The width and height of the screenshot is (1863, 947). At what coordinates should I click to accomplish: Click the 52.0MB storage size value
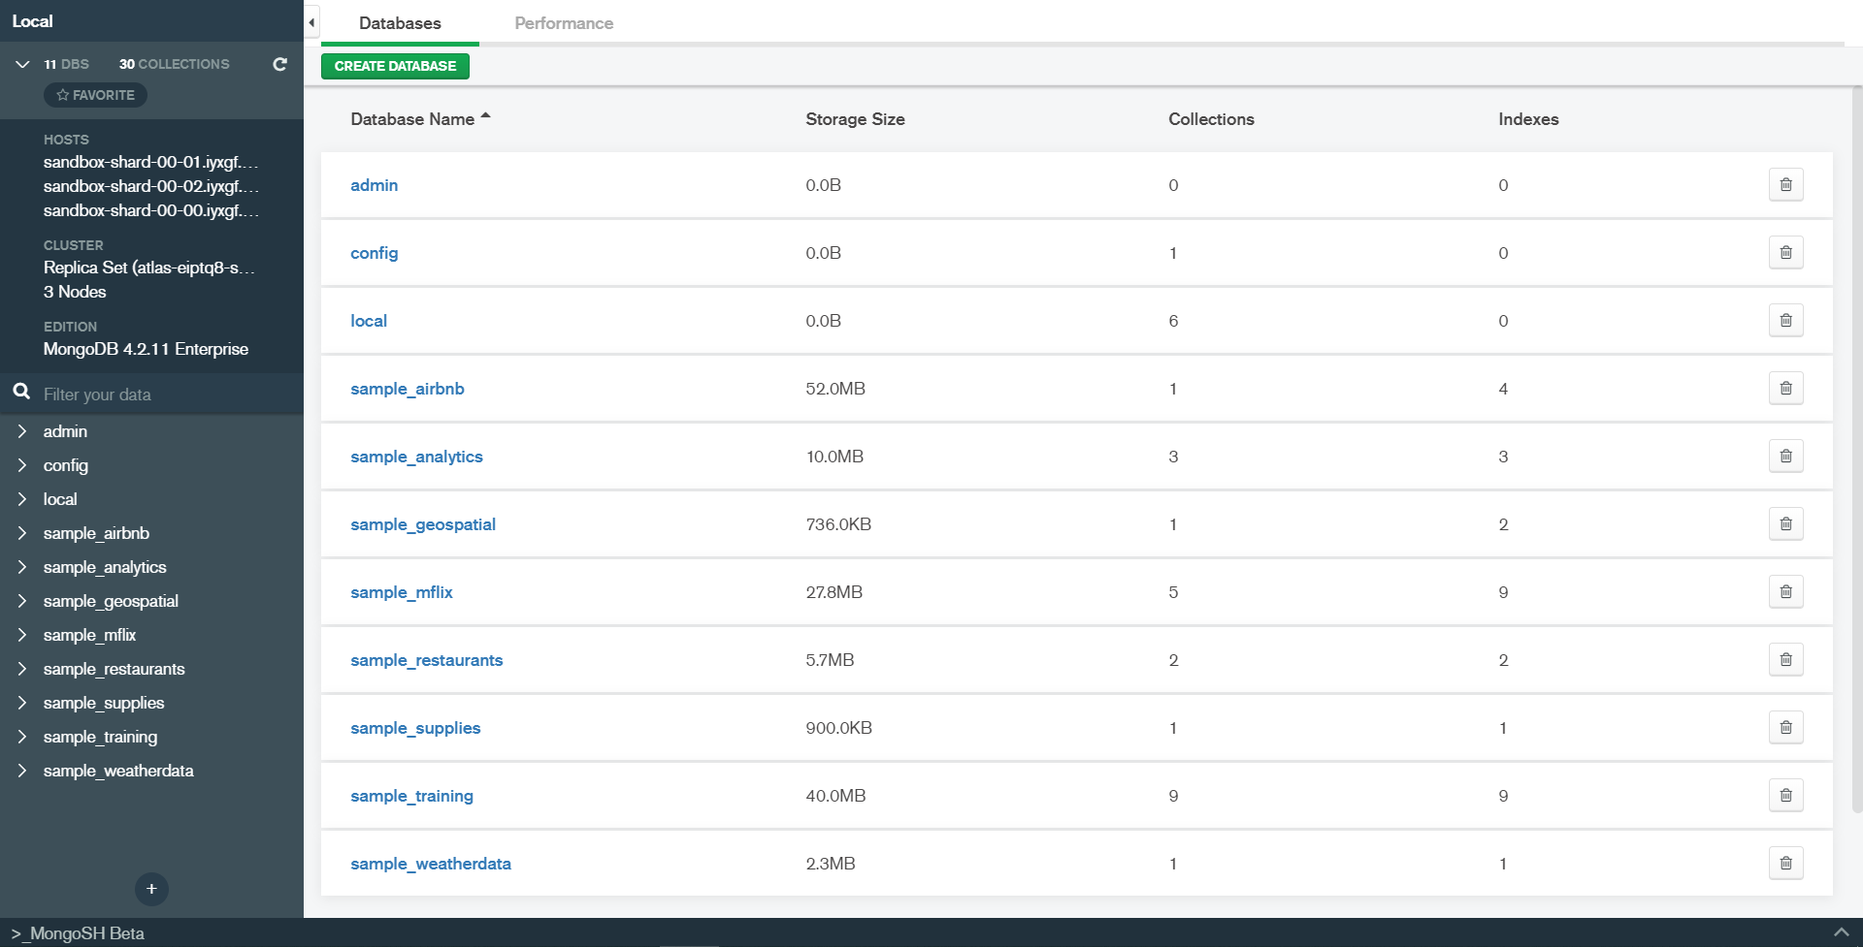pyautogui.click(x=835, y=389)
